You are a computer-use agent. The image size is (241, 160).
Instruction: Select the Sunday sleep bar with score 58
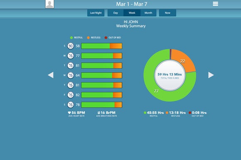[x=102, y=46]
